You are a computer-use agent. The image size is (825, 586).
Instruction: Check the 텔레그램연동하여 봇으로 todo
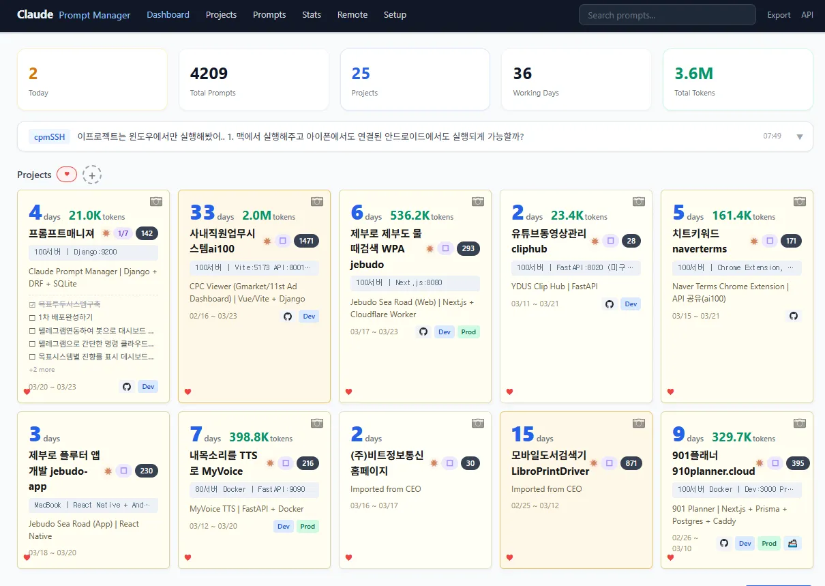pos(32,330)
